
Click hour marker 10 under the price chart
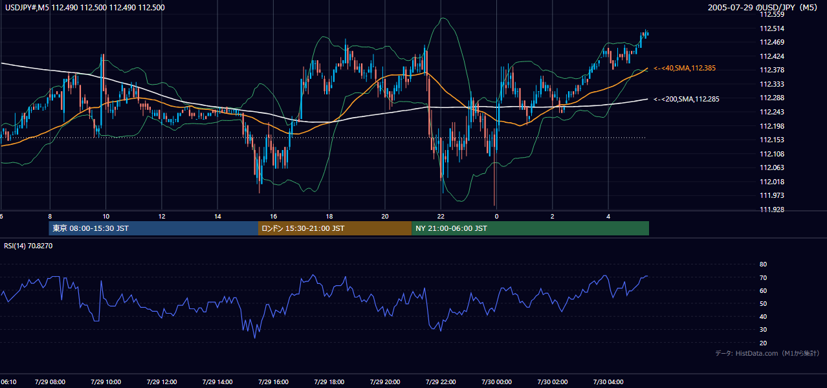click(105, 217)
